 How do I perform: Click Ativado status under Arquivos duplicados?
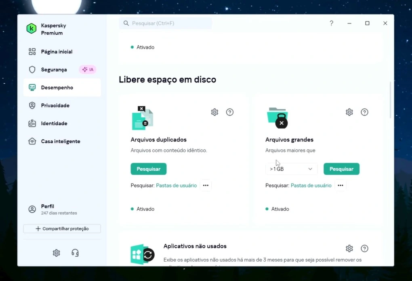(143, 209)
